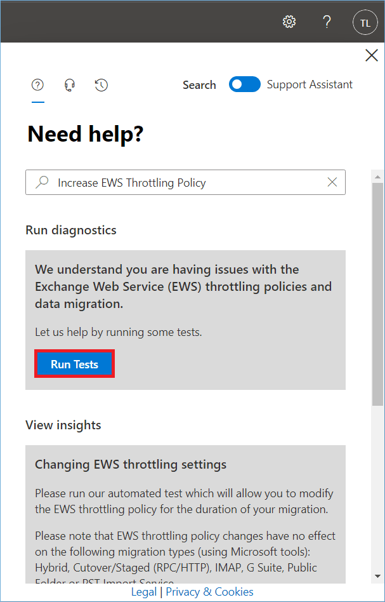
Task: Click the Run diagnostics heading
Action: pyautogui.click(x=71, y=231)
